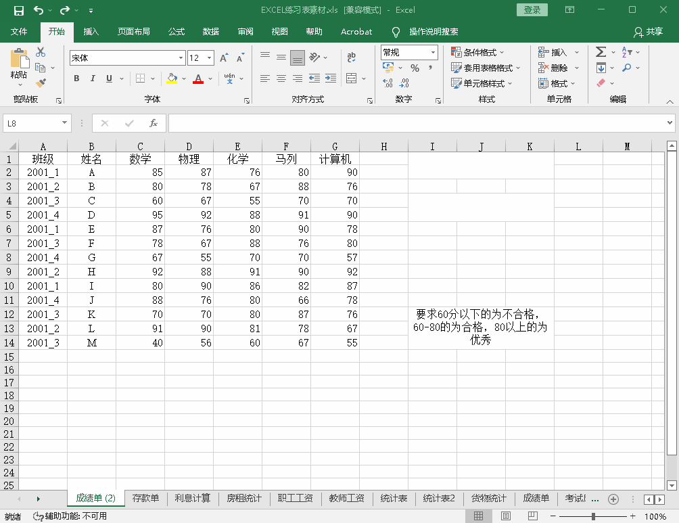Click the Clear eraser icon
The width and height of the screenshot is (679, 523).
click(x=601, y=83)
